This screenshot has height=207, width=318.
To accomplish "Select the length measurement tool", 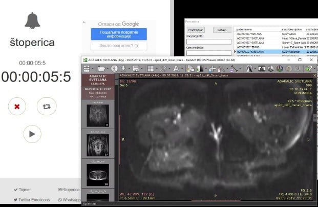I will 234,69.
